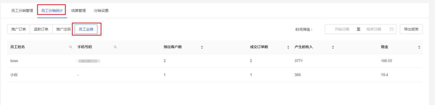Switch to the 分销设置 tab
Screen dimensions: 435x105
[x=101, y=11]
